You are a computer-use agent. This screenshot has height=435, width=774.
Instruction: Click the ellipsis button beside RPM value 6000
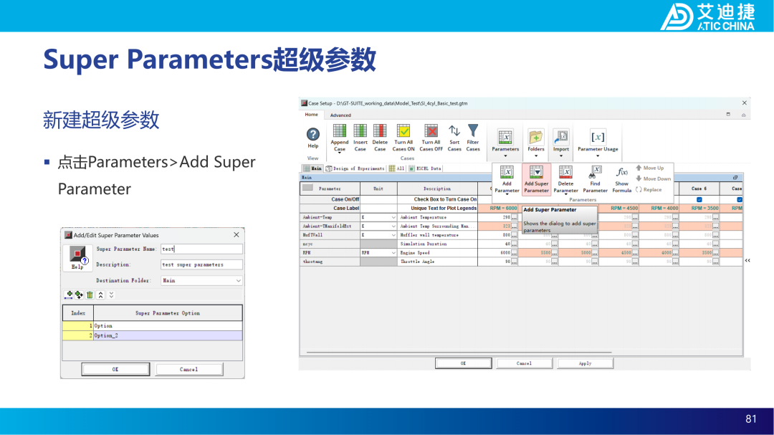click(514, 253)
